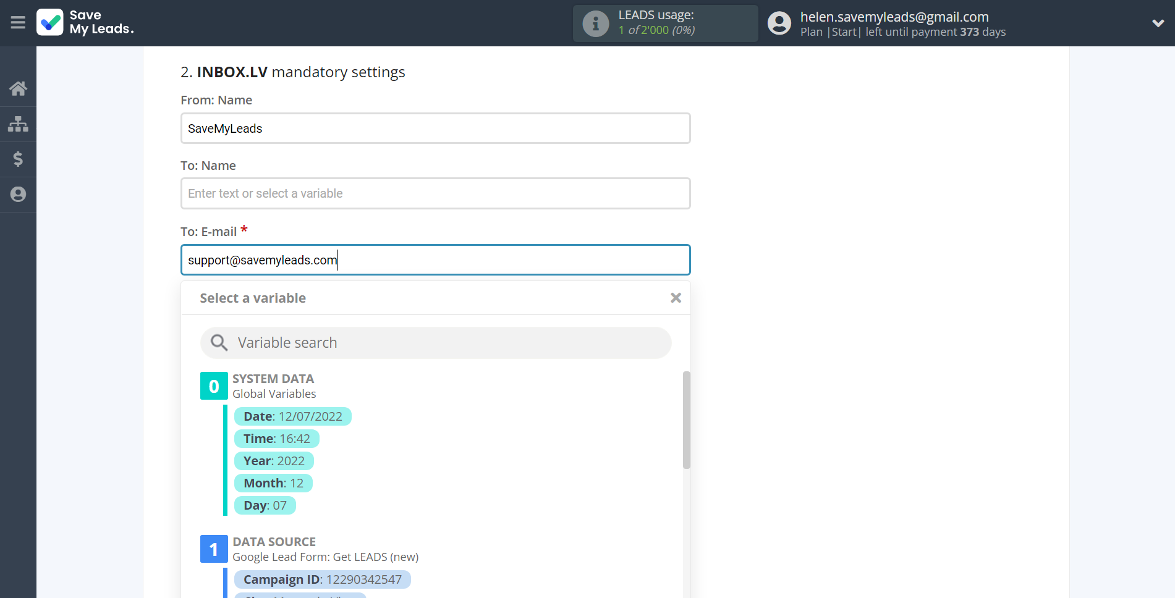
Task: Click the Global Variables subtitle
Action: click(x=274, y=394)
